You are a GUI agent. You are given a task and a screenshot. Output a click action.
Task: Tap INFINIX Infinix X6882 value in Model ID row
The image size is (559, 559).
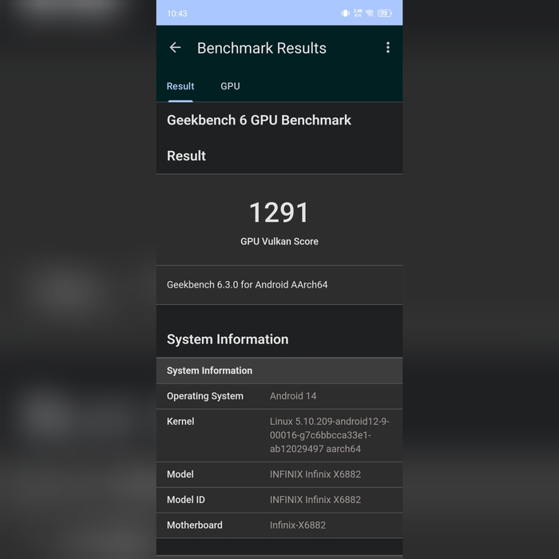pyautogui.click(x=315, y=500)
